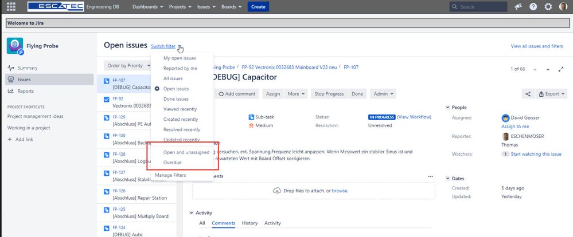Viewport: 573px width, 237px height.
Task: Click the Flying Probe project avatar
Action: [15, 46]
